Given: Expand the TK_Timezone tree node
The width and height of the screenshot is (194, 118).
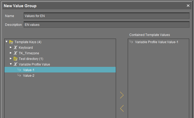Looking at the screenshot, I should tap(11, 53).
